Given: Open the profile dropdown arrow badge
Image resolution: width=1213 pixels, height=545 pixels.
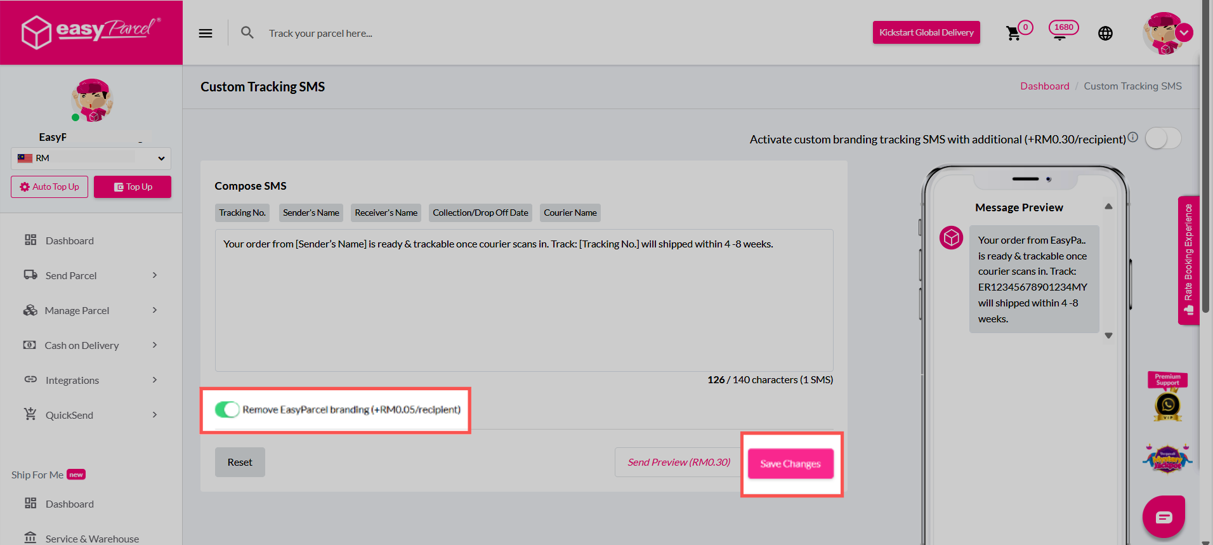Looking at the screenshot, I should [x=1184, y=32].
